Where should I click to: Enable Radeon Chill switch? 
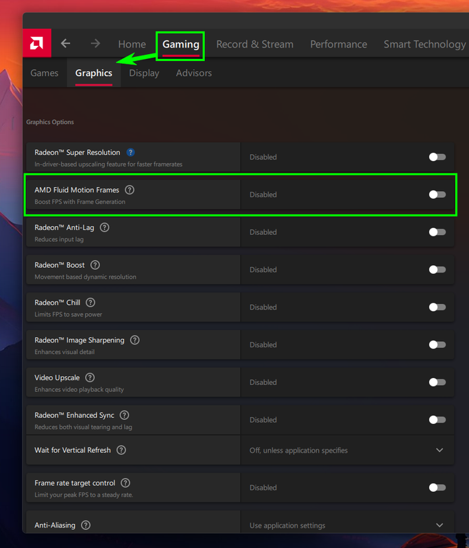point(437,307)
